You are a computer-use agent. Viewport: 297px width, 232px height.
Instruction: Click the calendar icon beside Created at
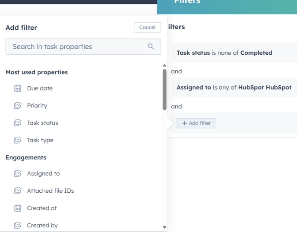tap(18, 208)
